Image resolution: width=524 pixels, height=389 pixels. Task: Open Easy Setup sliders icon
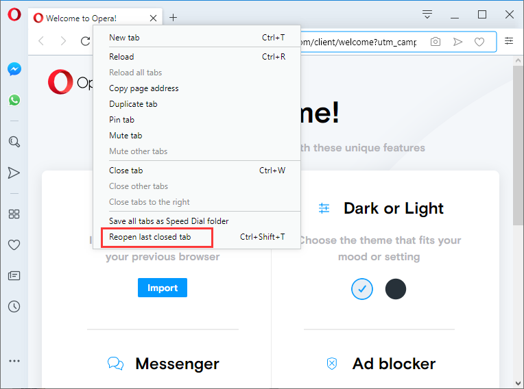pyautogui.click(x=509, y=41)
